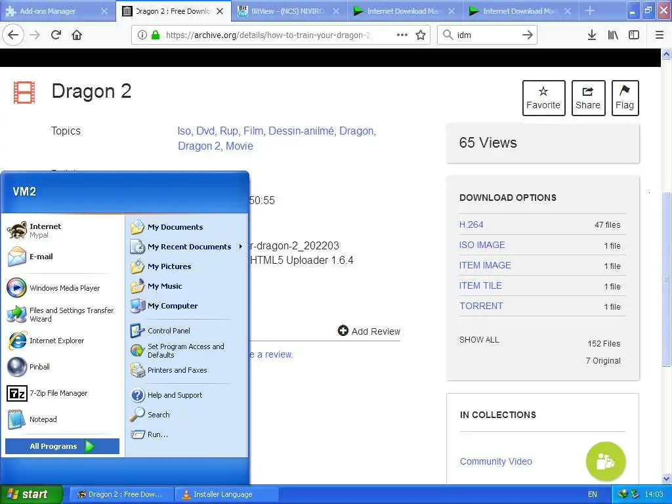The width and height of the screenshot is (672, 504).
Task: Launch Internet Explorer from Start menu
Action: (62, 341)
